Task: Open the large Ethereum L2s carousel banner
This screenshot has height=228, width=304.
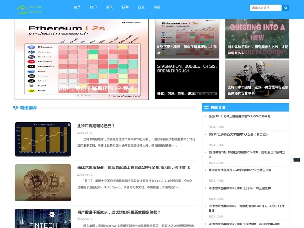Action: [x=82, y=60]
